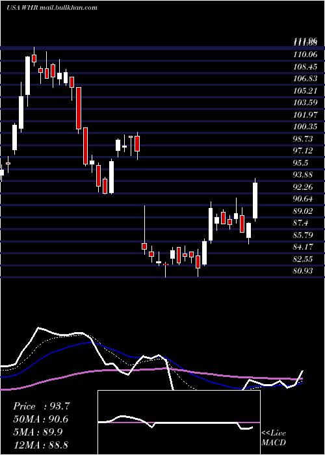
Task: Click the MACD inset chart panel
Action: (x=179, y=422)
